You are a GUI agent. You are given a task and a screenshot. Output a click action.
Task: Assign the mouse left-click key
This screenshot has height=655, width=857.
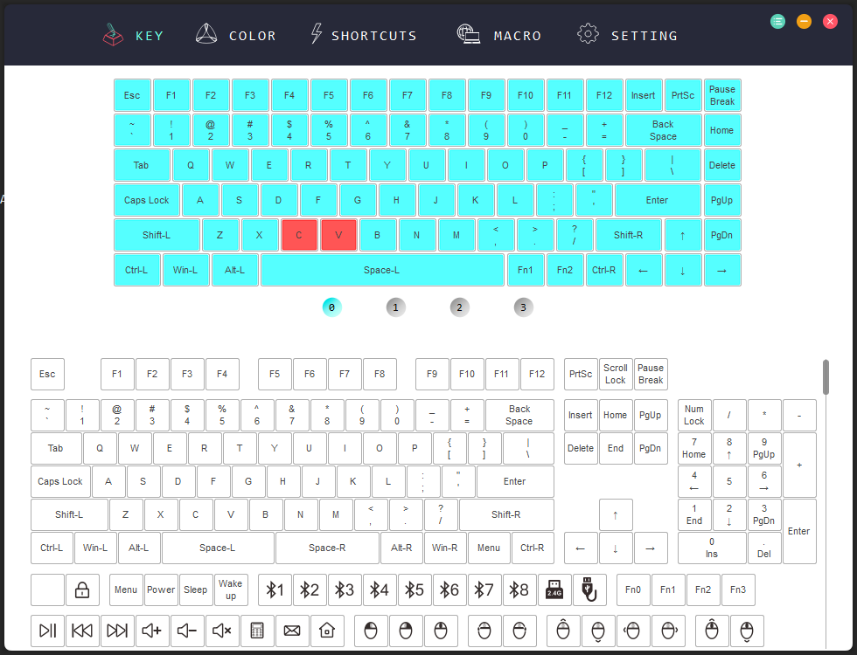[x=371, y=631]
